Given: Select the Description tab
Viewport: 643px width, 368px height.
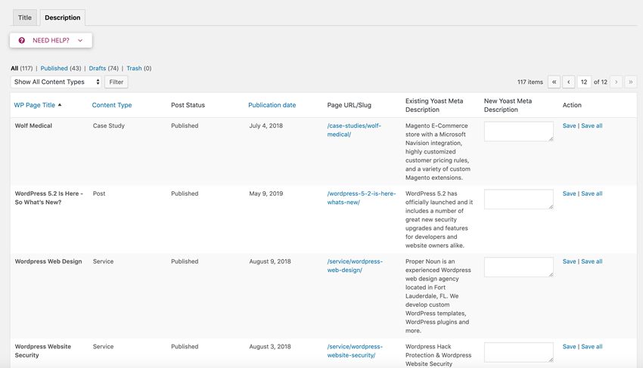Looking at the screenshot, I should (62, 17).
